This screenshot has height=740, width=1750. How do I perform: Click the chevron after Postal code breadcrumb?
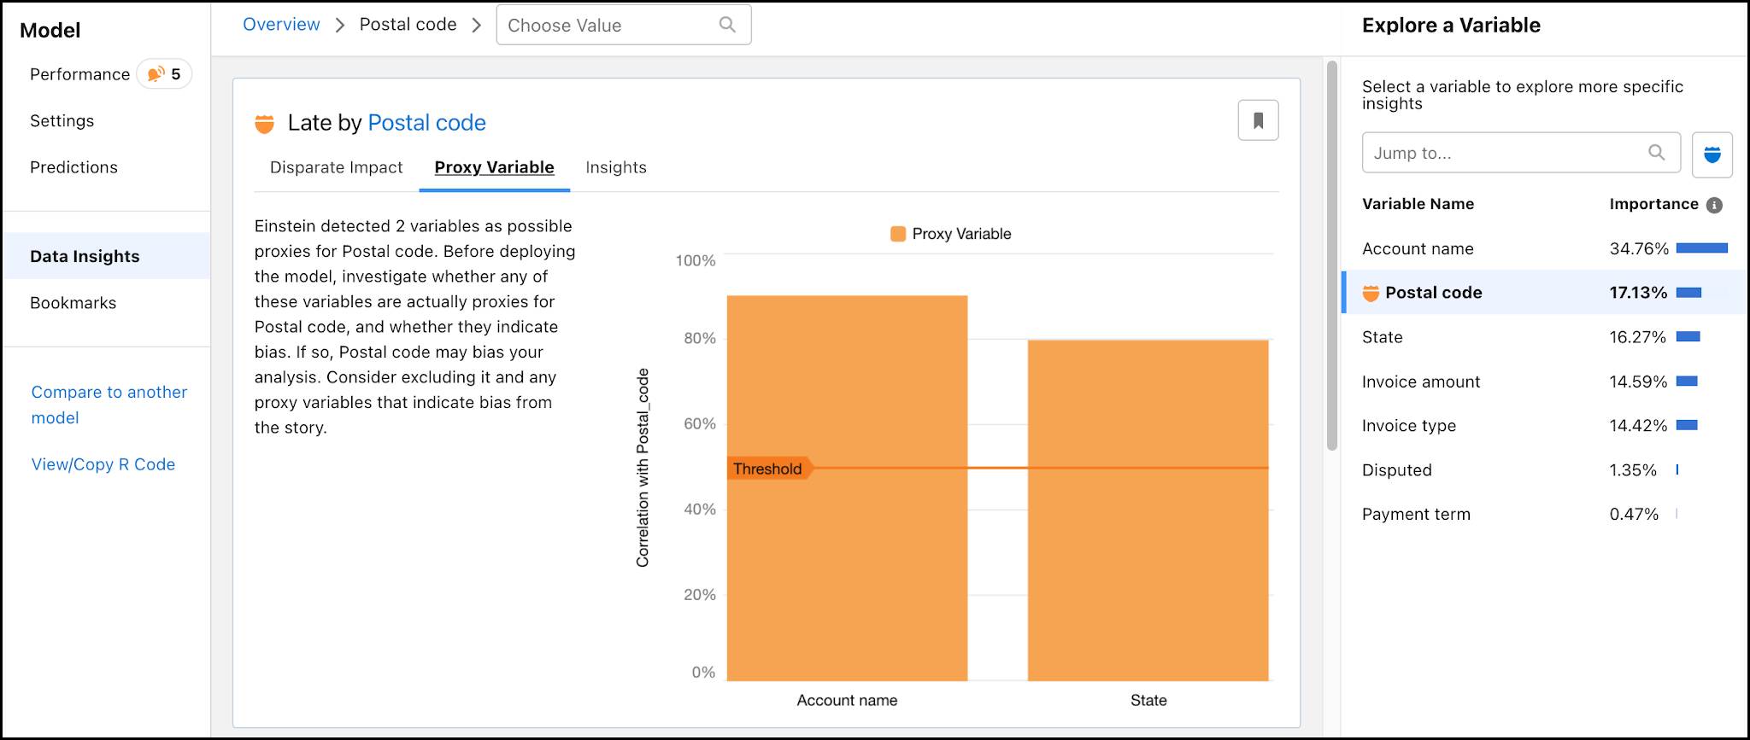click(x=477, y=26)
